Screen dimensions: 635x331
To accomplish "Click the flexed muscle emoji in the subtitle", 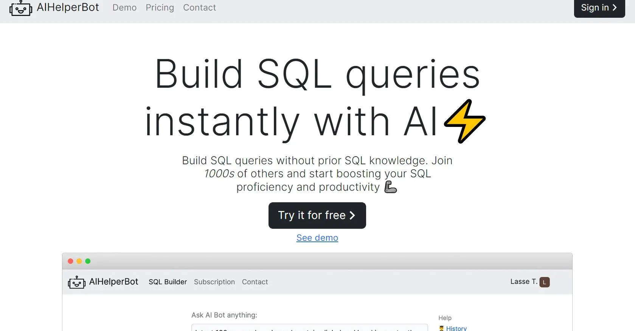I will pos(390,187).
